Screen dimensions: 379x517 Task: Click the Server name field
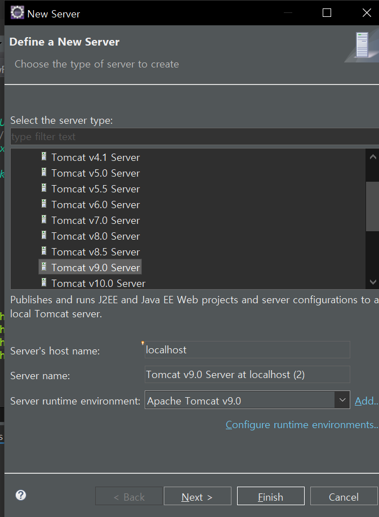(247, 374)
